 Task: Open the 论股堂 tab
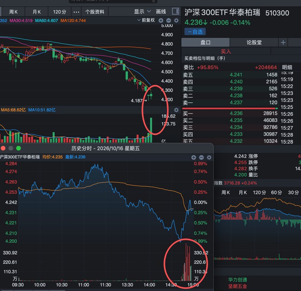pyautogui.click(x=254, y=42)
